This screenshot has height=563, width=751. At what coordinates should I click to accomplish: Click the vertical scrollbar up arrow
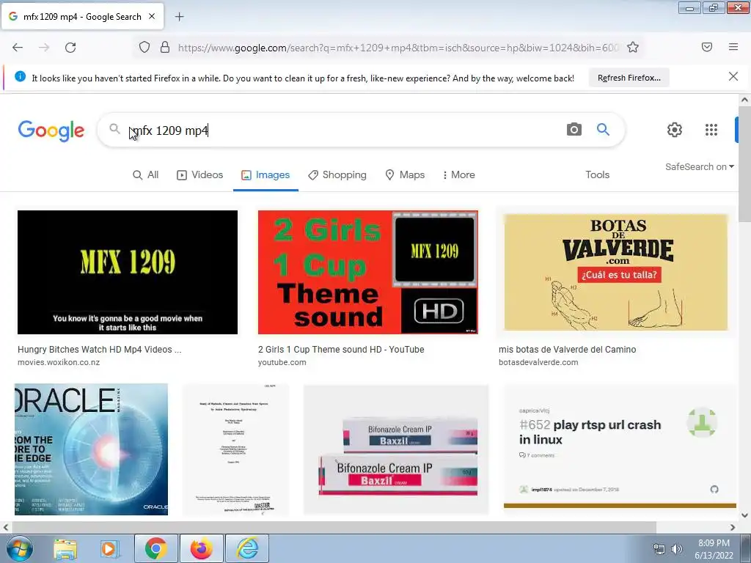click(x=744, y=100)
